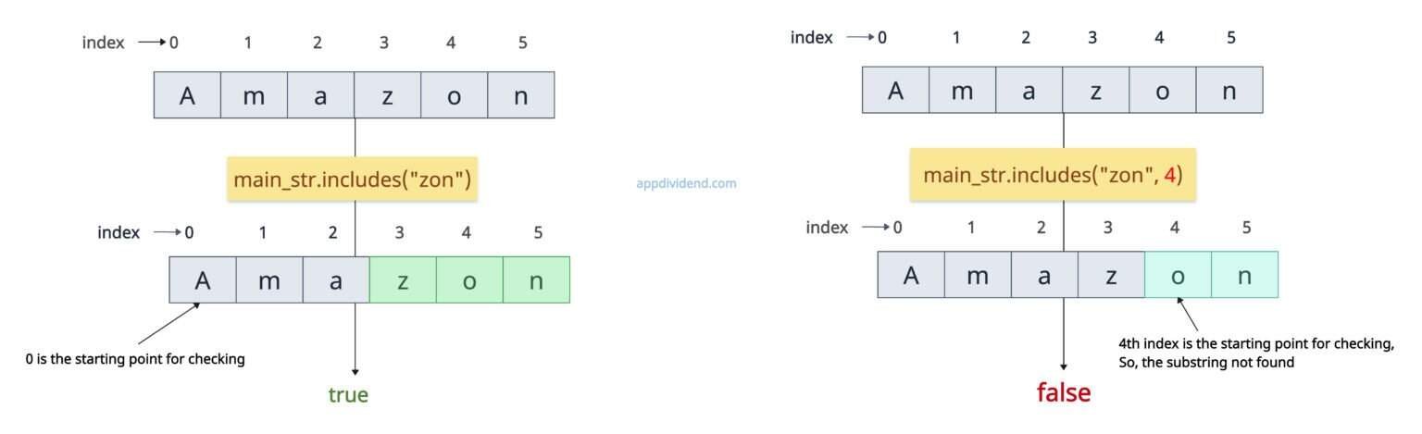Click the appdividend.com watermark link
The image size is (1422, 434).
pos(686,183)
